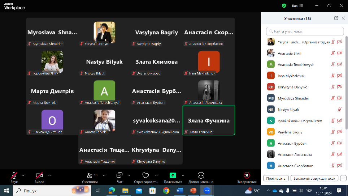Select Анастасія Скорбатюк in participants list
The height and width of the screenshot is (196, 348).
[x=305, y=166]
